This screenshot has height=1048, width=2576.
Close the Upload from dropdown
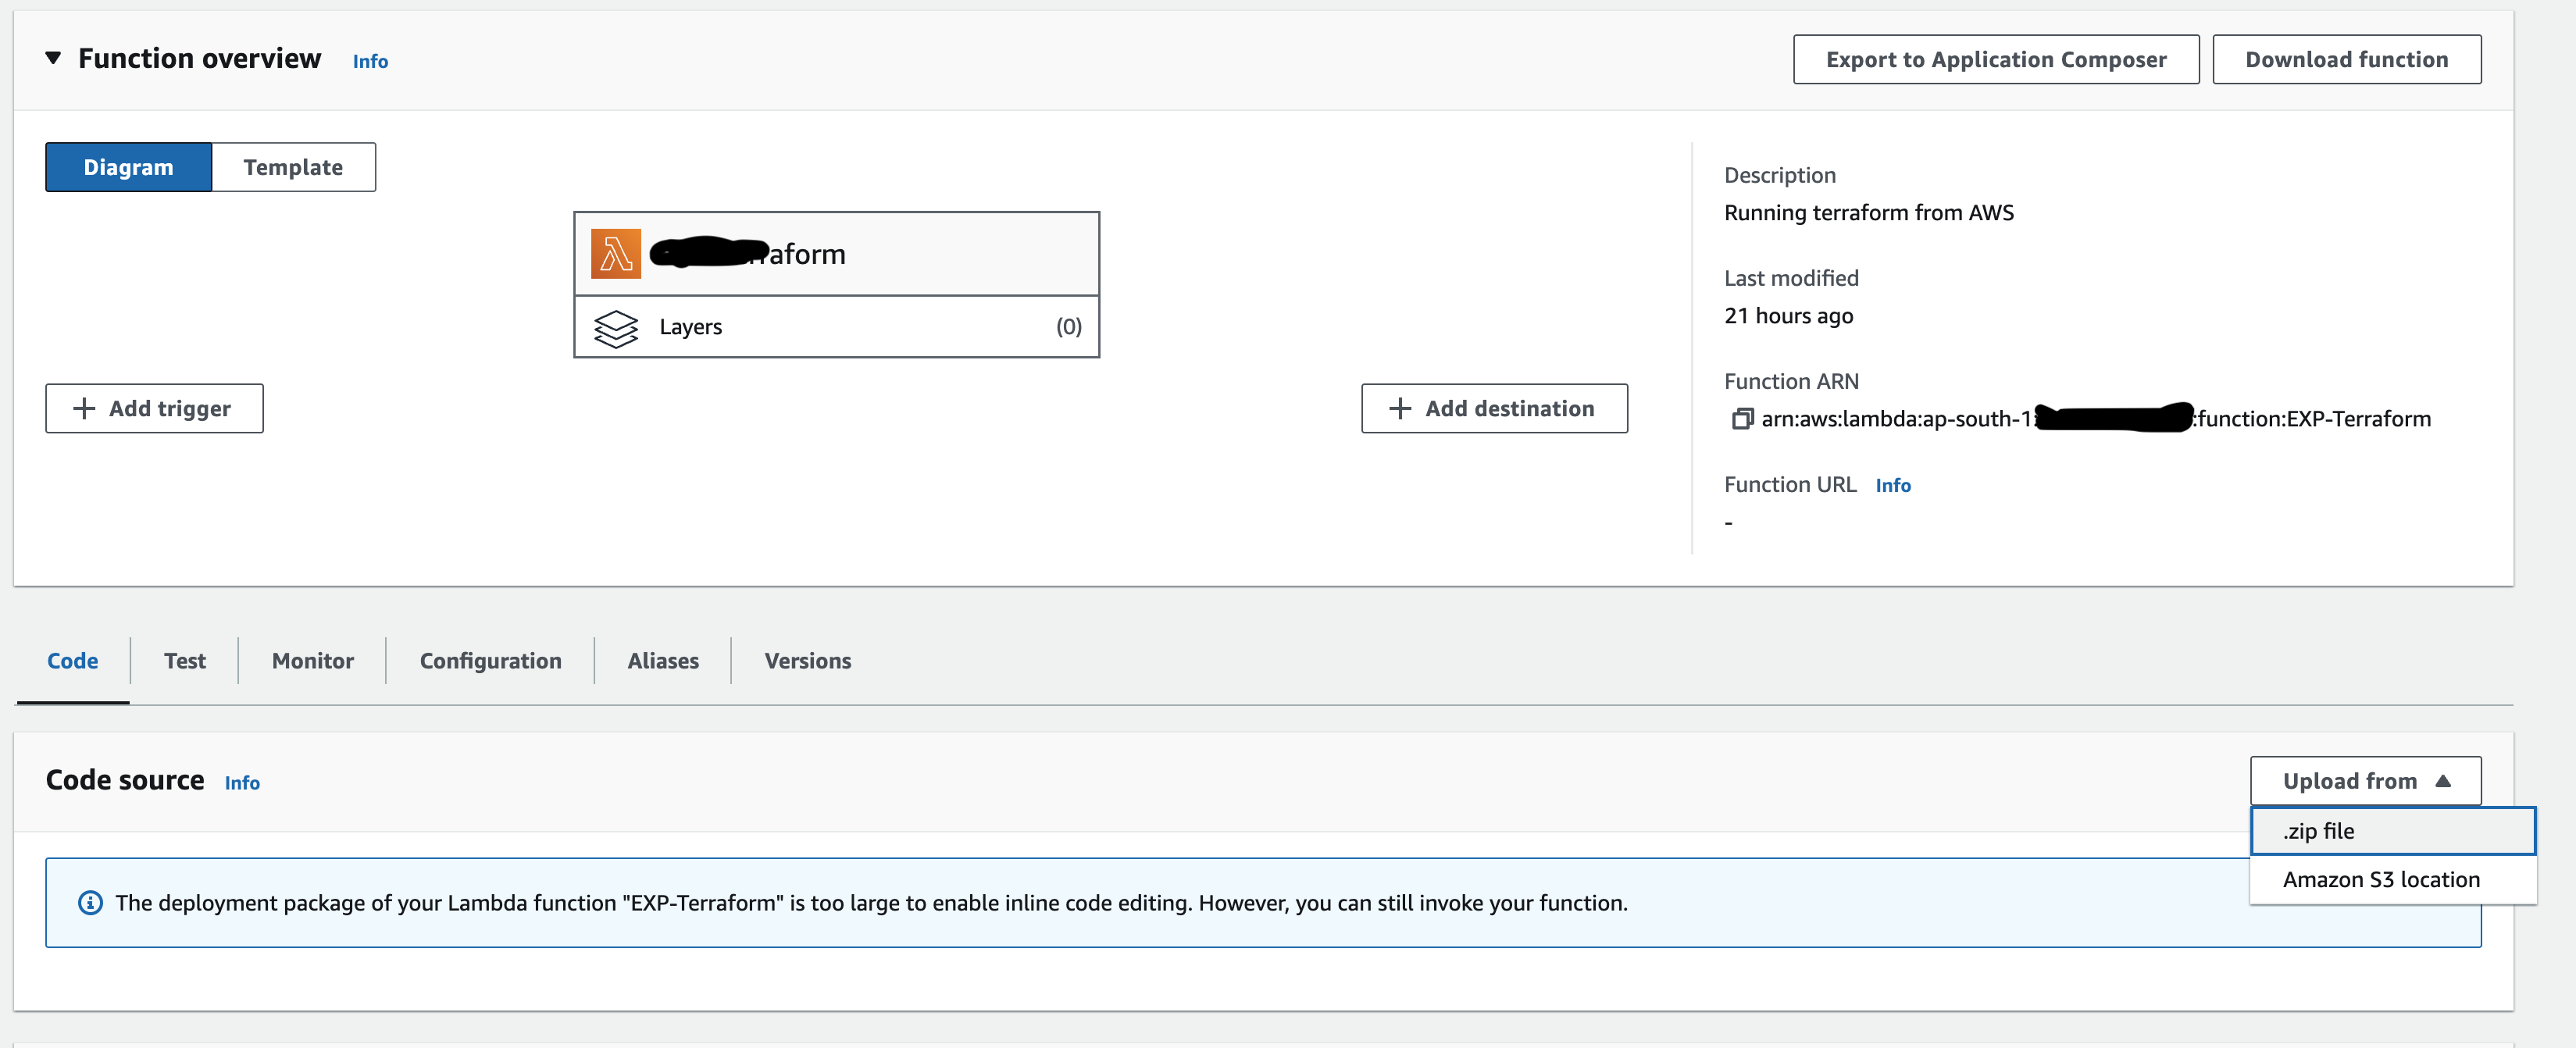point(2365,780)
